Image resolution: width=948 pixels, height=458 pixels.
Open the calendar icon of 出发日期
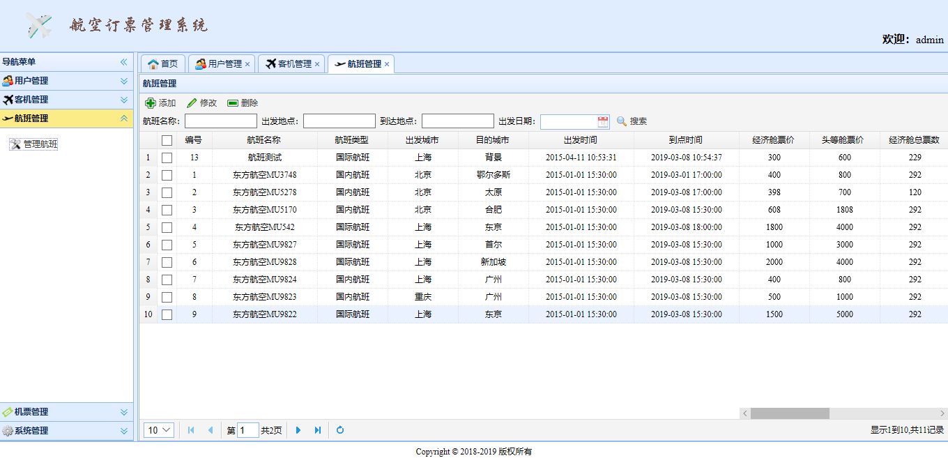click(x=603, y=121)
